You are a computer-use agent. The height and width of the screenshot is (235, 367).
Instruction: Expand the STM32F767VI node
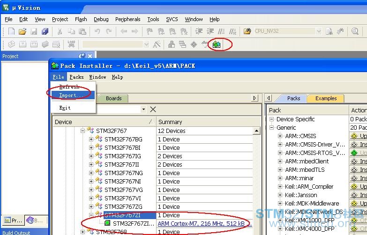click(91, 198)
